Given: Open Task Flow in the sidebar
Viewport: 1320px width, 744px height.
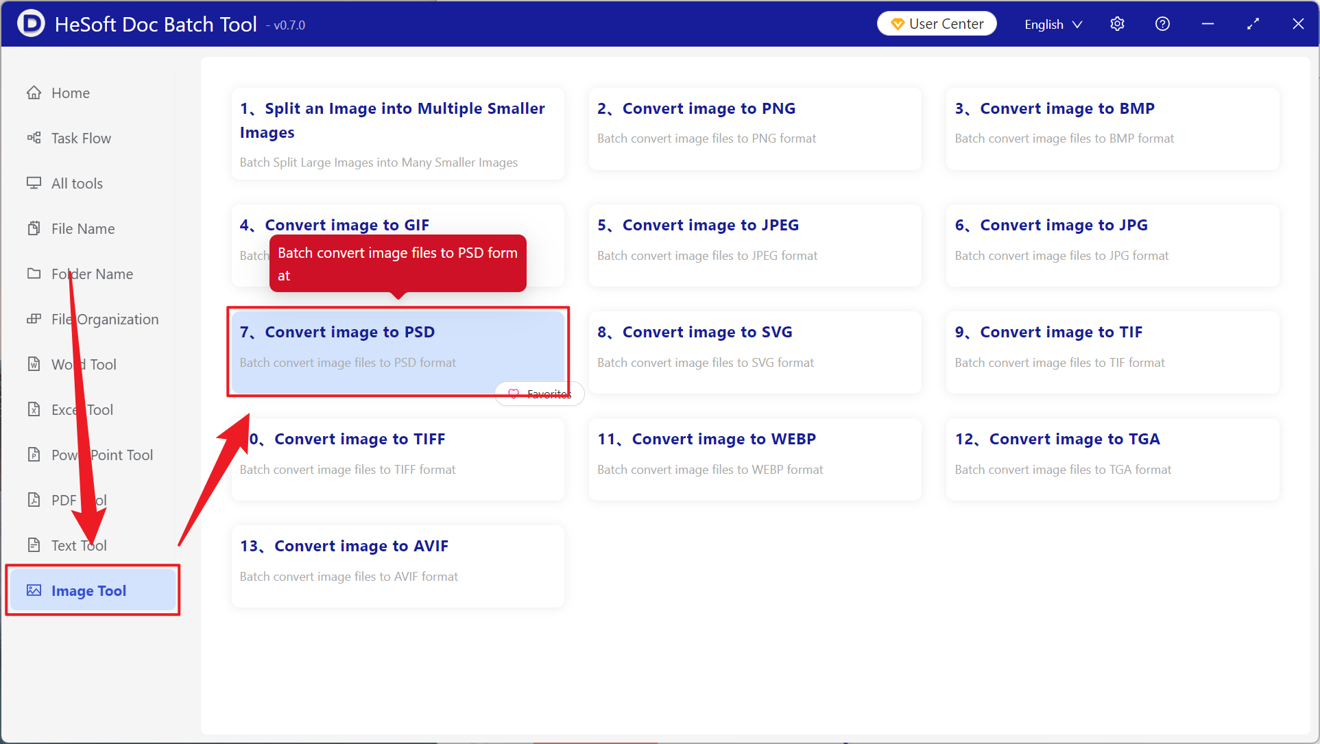Looking at the screenshot, I should (91, 138).
